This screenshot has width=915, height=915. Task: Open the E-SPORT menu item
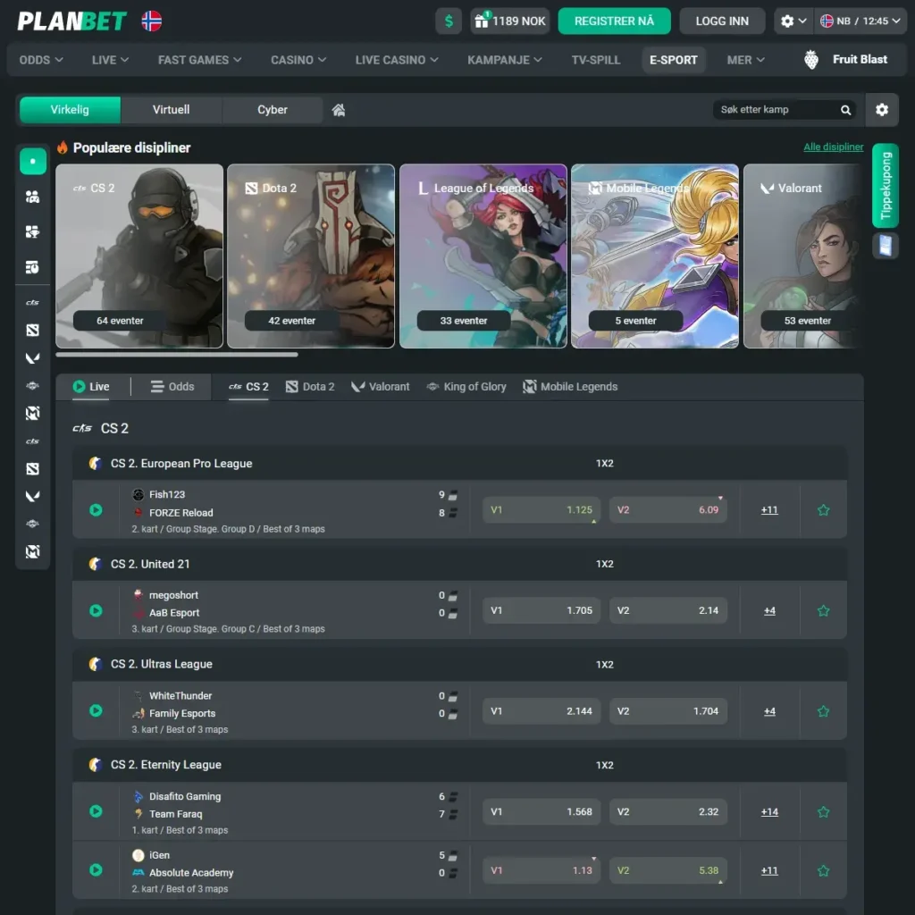click(x=674, y=60)
